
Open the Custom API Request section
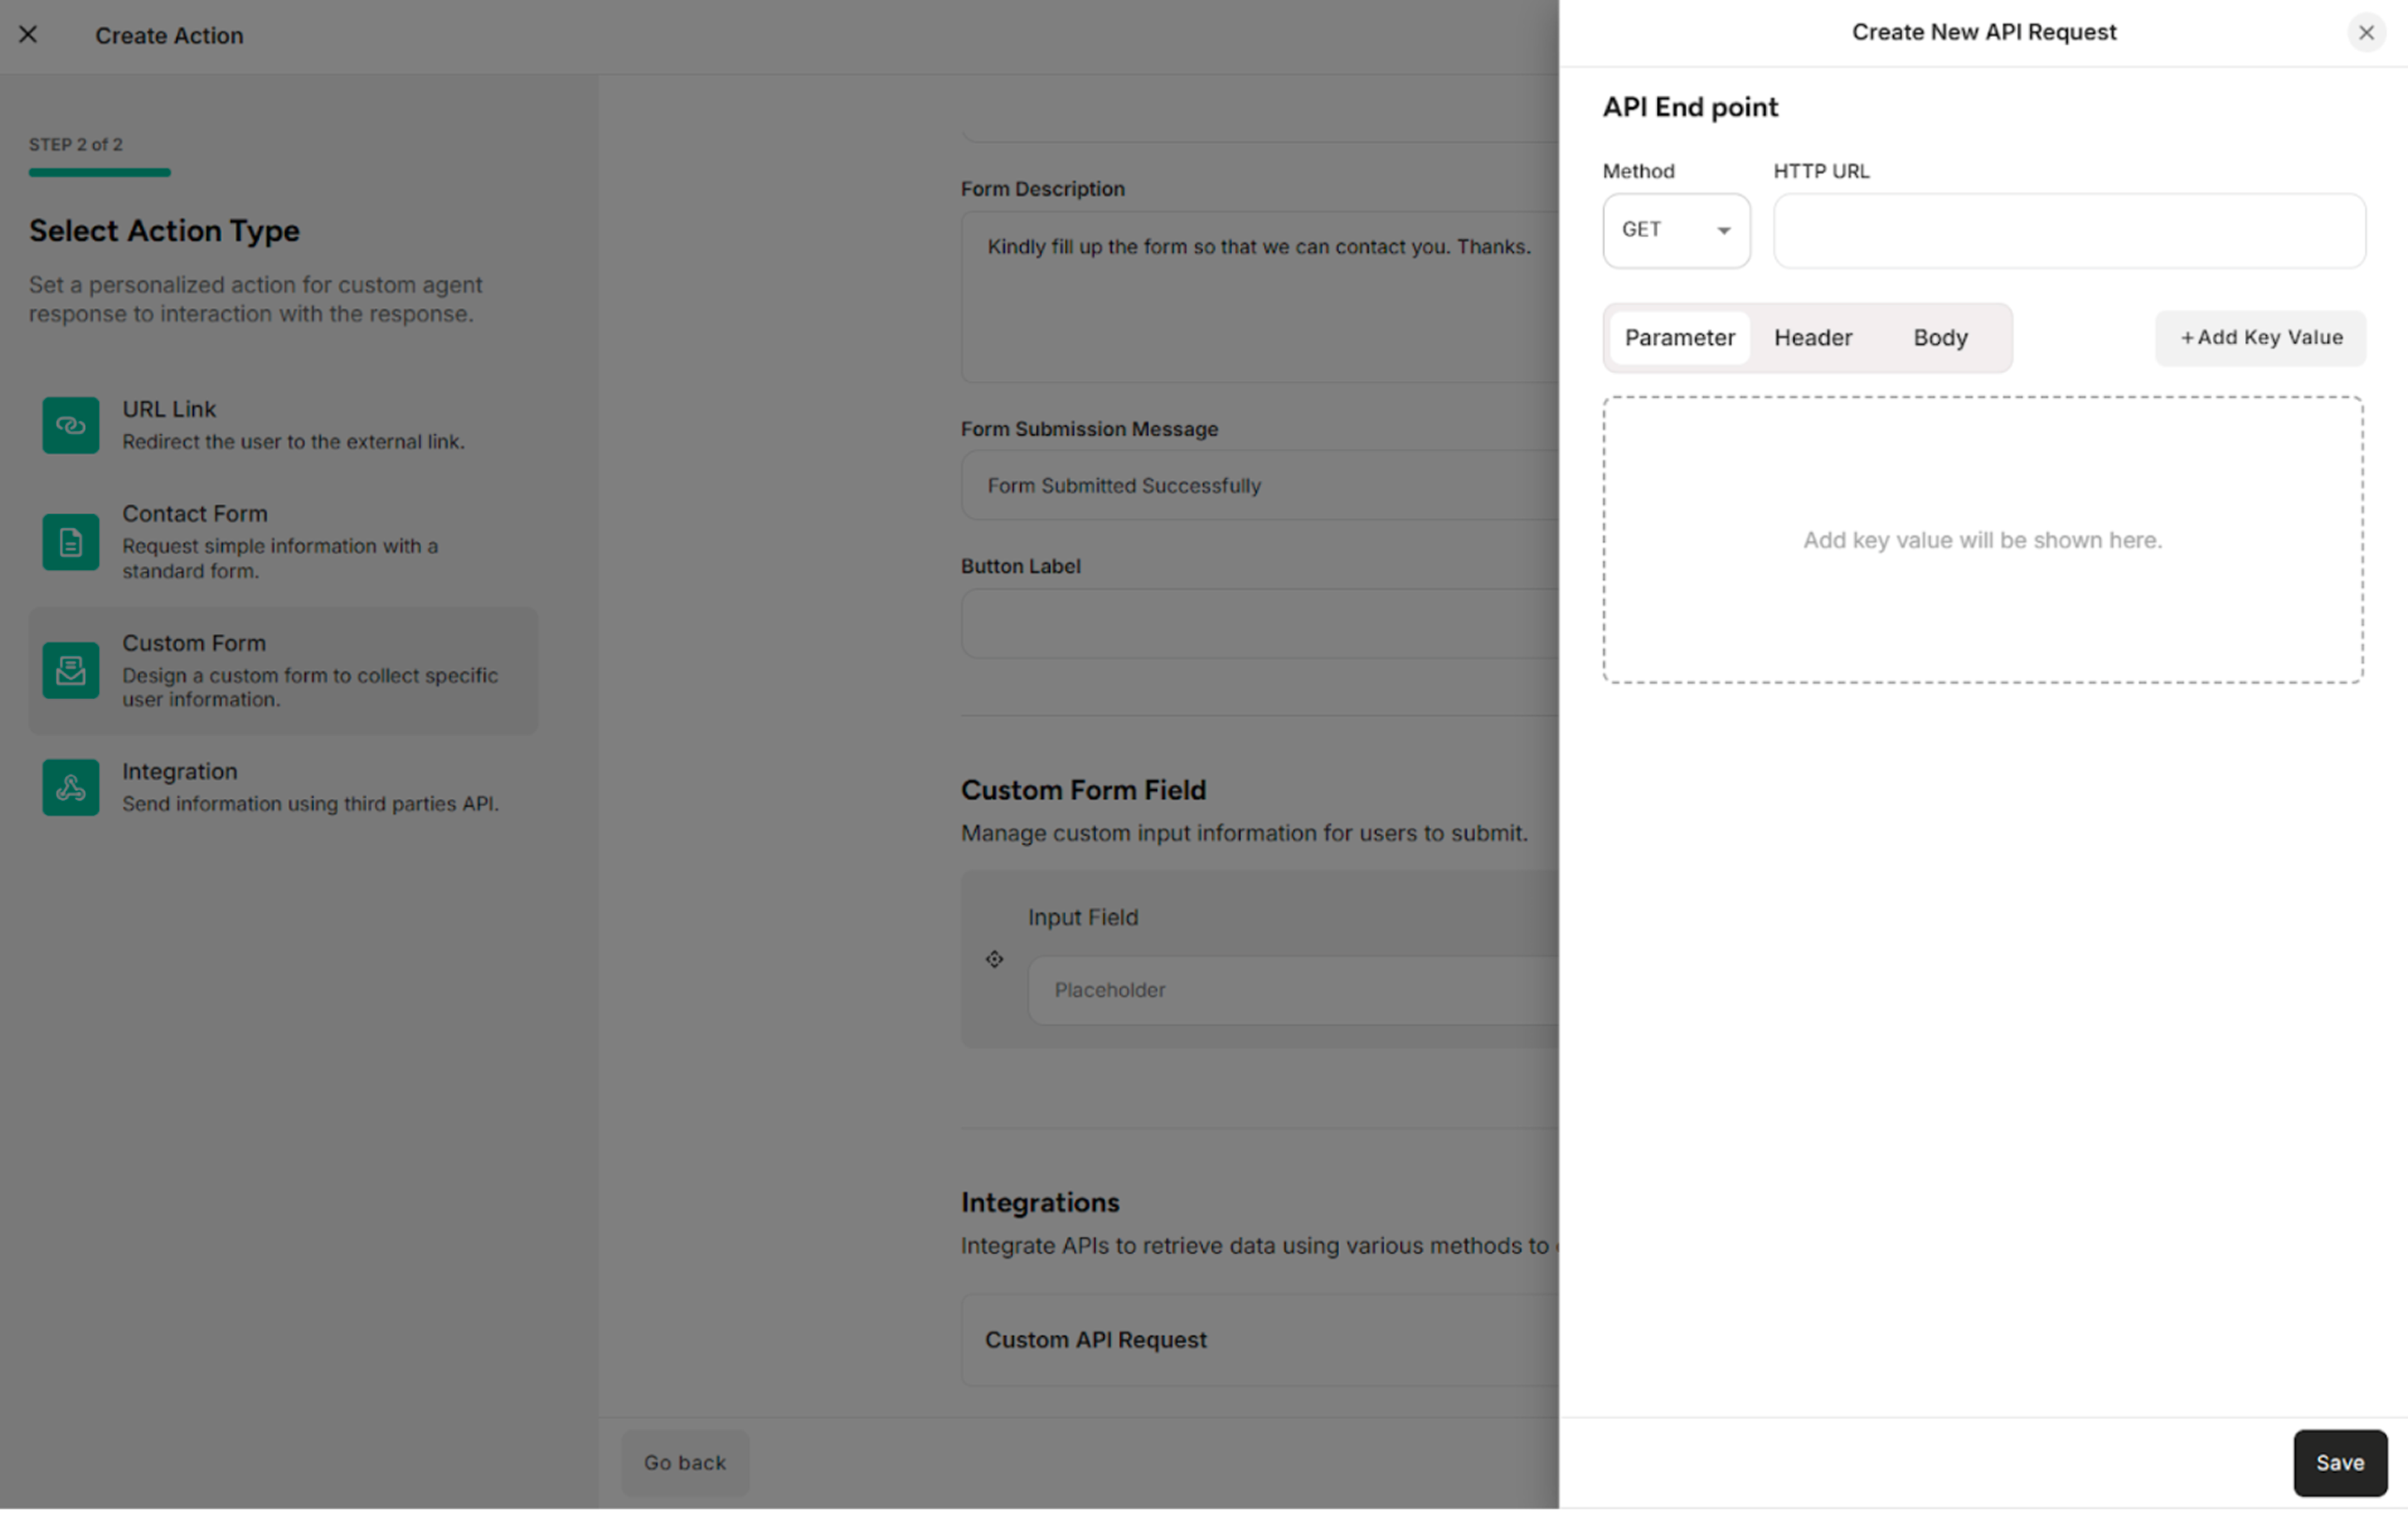1096,1339
